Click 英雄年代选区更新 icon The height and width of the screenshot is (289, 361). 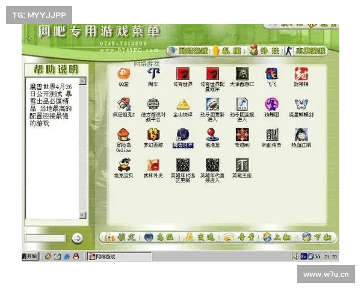(x=183, y=165)
